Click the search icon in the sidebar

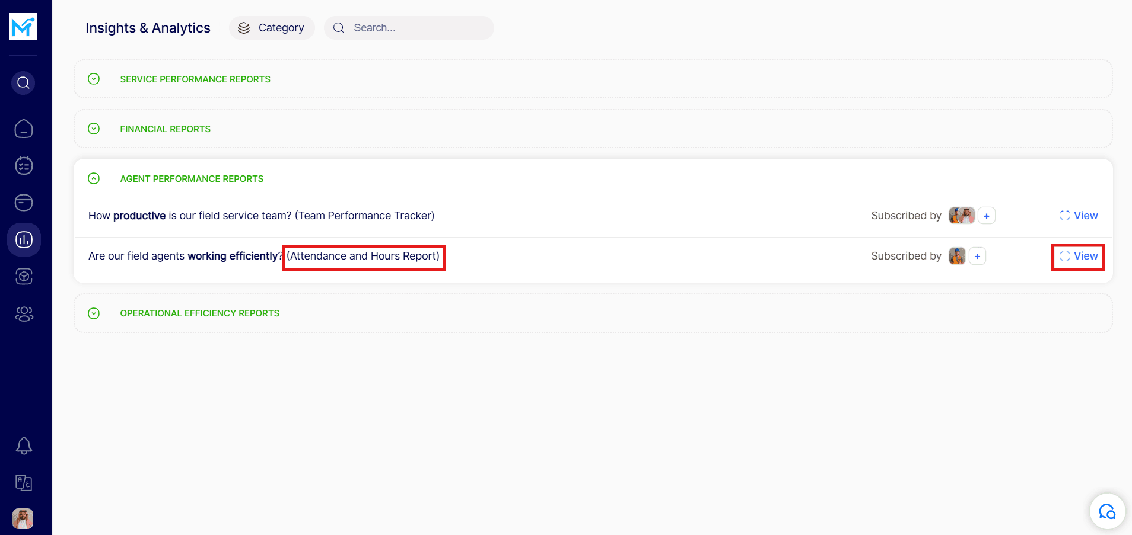23,83
